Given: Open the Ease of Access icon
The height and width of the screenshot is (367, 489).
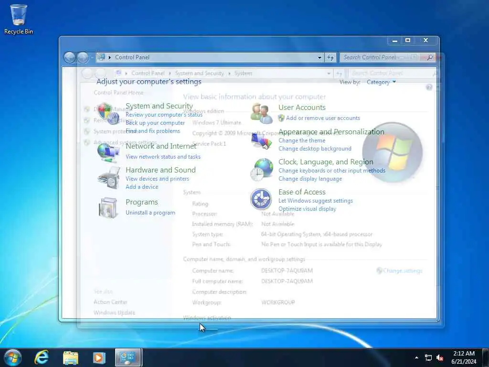Looking at the screenshot, I should pos(261,199).
